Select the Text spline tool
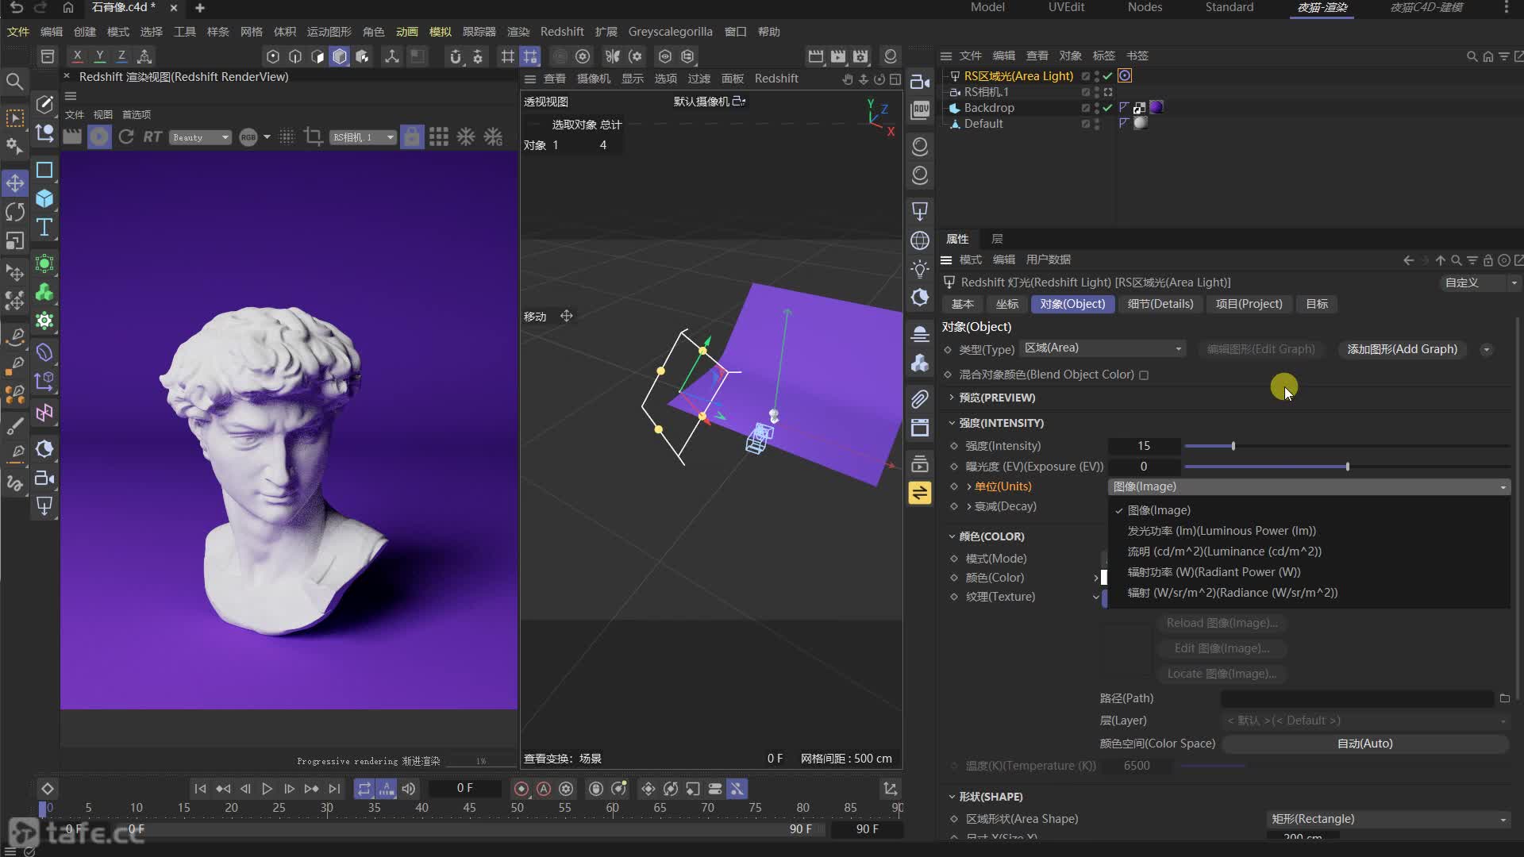Image resolution: width=1524 pixels, height=857 pixels. tap(44, 228)
